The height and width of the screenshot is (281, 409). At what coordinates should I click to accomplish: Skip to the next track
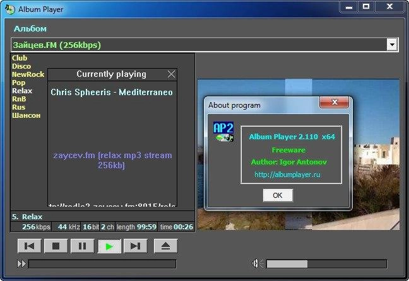pos(135,246)
